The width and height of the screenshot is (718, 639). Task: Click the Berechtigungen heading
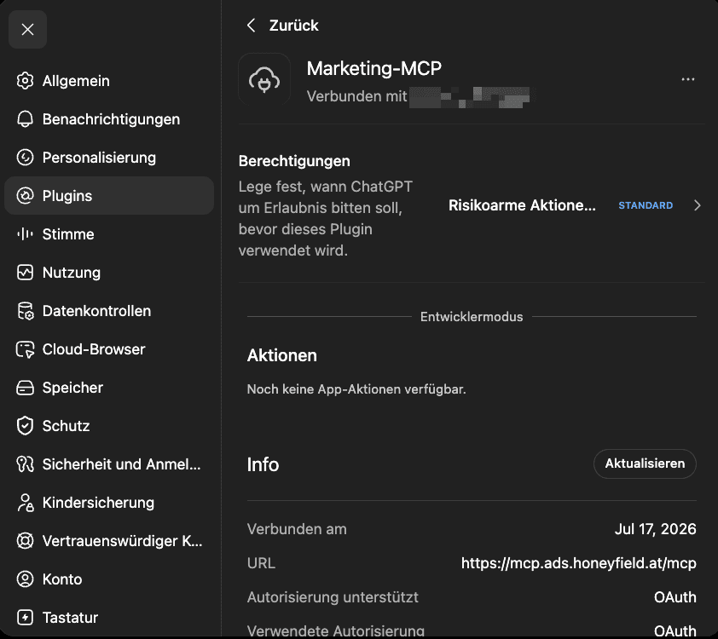pos(294,161)
